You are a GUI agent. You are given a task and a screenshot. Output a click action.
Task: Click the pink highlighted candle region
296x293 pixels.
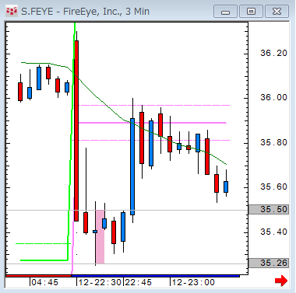100,237
